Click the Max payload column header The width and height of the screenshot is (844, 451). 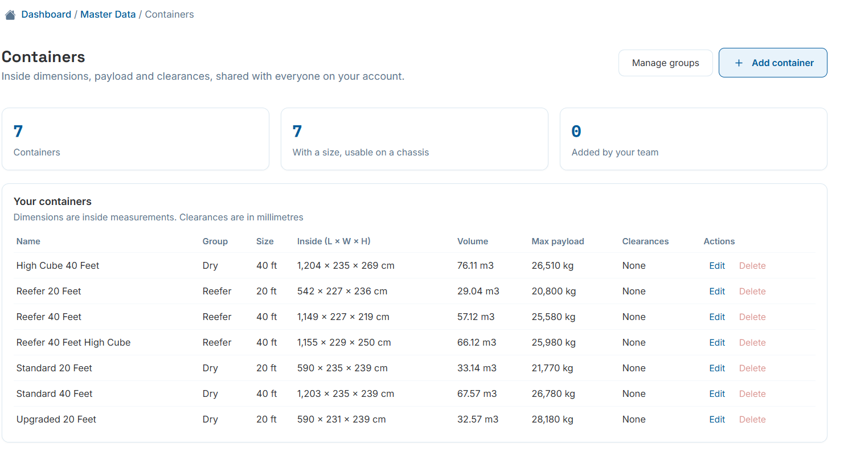point(558,241)
